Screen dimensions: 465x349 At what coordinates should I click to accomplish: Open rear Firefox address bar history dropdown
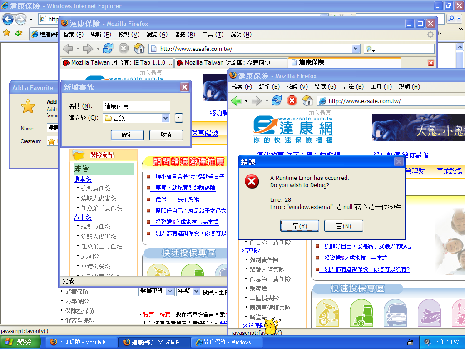[x=356, y=49]
